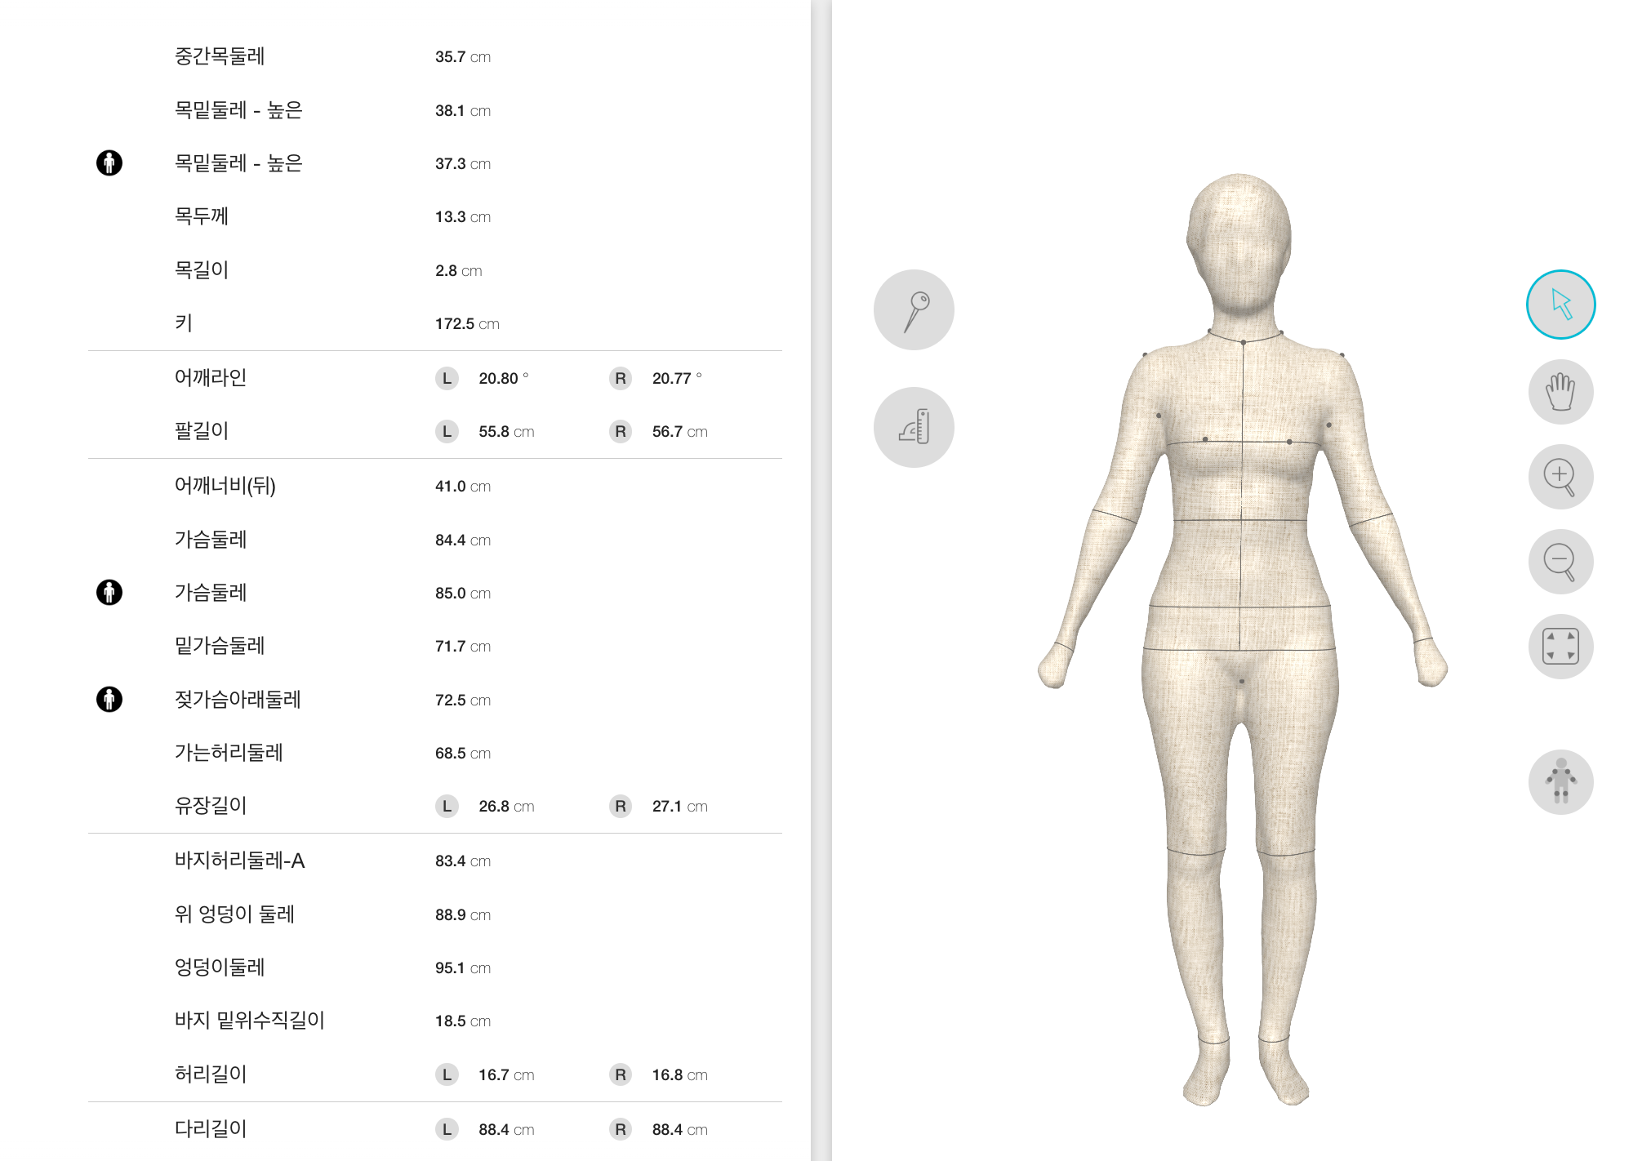Fit avatar to view frame
The image size is (1651, 1161).
pyautogui.click(x=1560, y=647)
